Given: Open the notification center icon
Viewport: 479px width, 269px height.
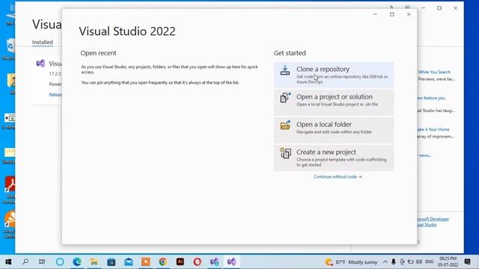Looking at the screenshot, I should (467, 262).
